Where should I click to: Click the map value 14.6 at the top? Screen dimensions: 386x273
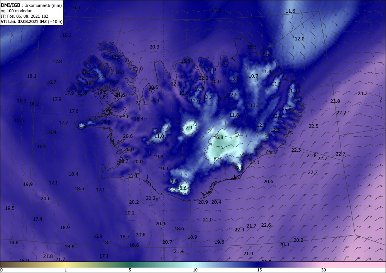pyautogui.click(x=216, y=10)
